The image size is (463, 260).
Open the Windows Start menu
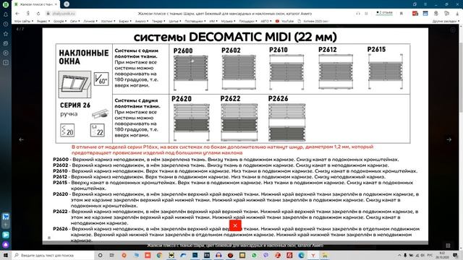pos(6,255)
